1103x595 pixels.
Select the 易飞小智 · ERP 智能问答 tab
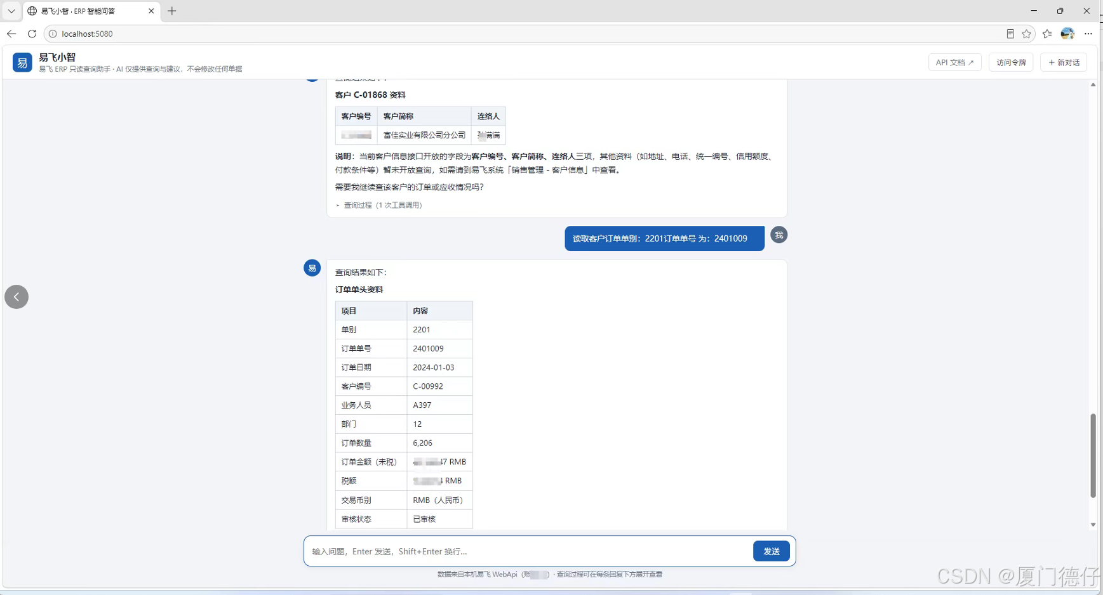point(91,11)
